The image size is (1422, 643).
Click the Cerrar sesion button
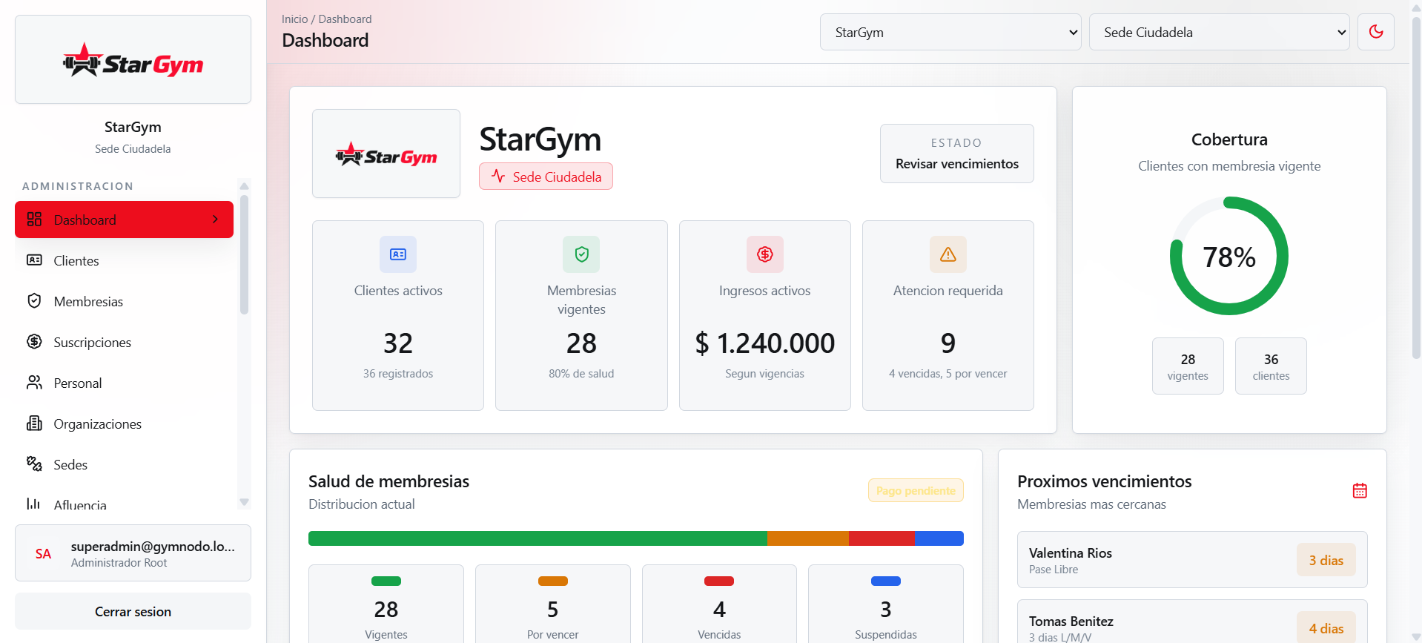click(133, 611)
